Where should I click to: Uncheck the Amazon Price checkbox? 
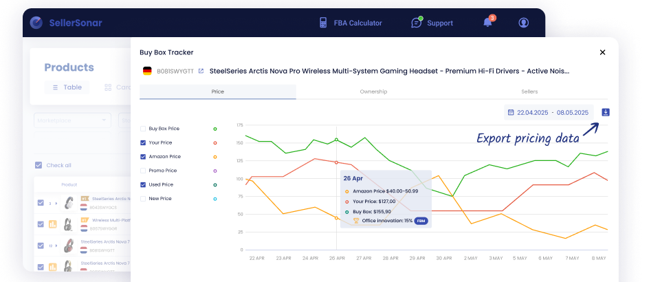pos(143,157)
